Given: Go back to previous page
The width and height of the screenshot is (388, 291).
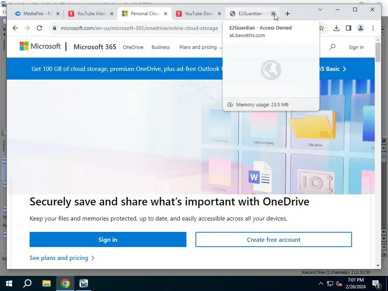Looking at the screenshot, I should tap(15, 28).
